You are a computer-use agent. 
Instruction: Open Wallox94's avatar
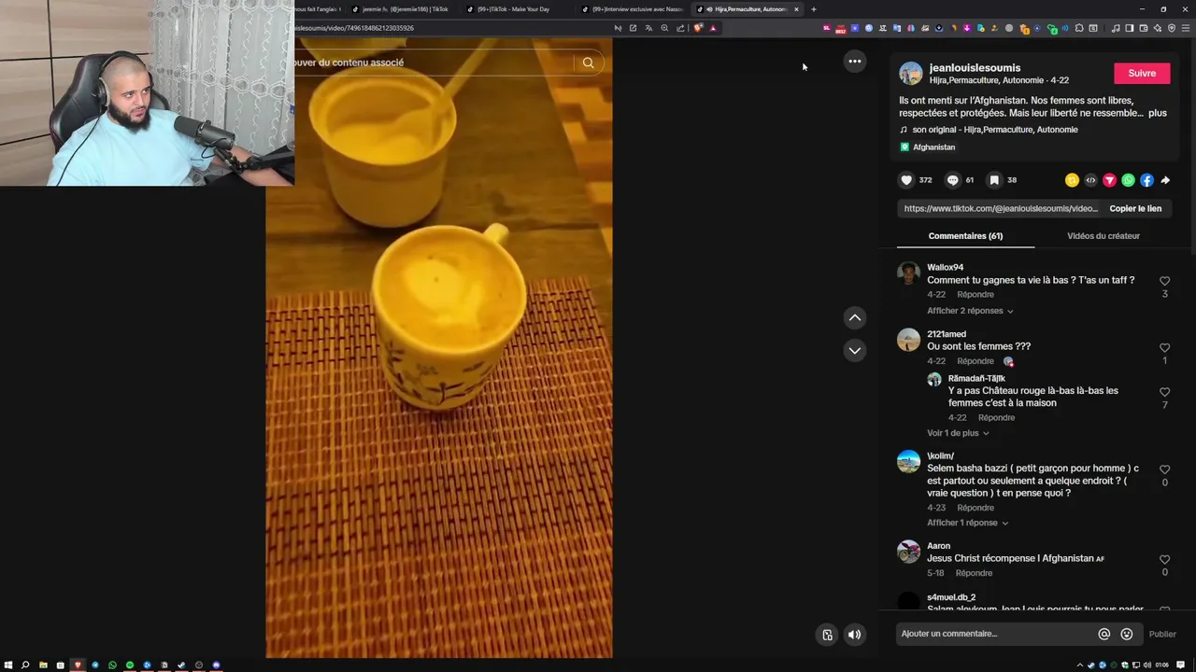pos(908,273)
